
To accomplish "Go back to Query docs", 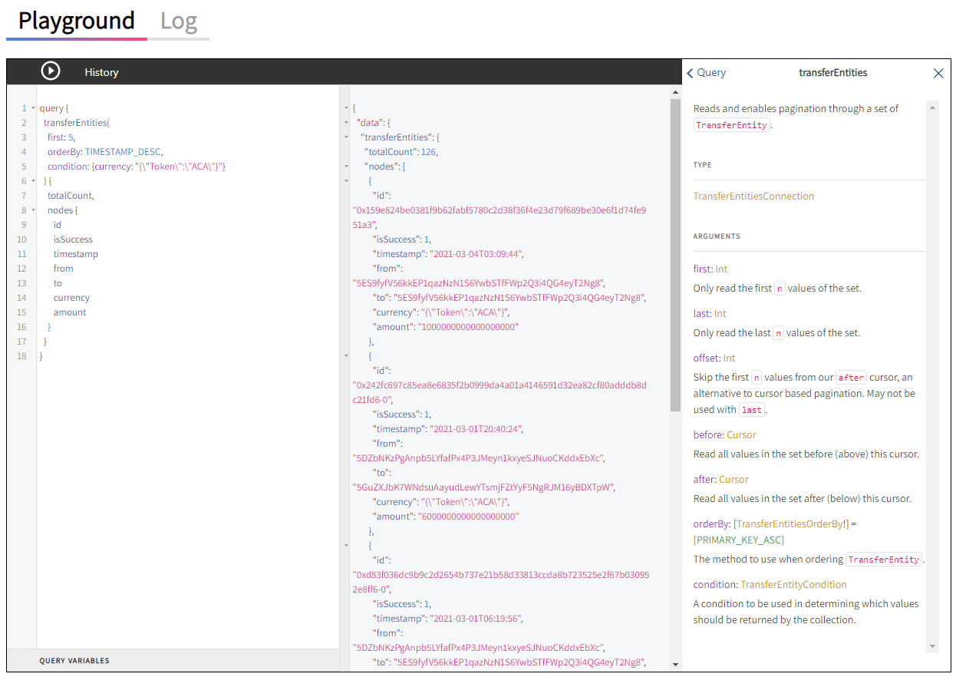I will [x=706, y=73].
